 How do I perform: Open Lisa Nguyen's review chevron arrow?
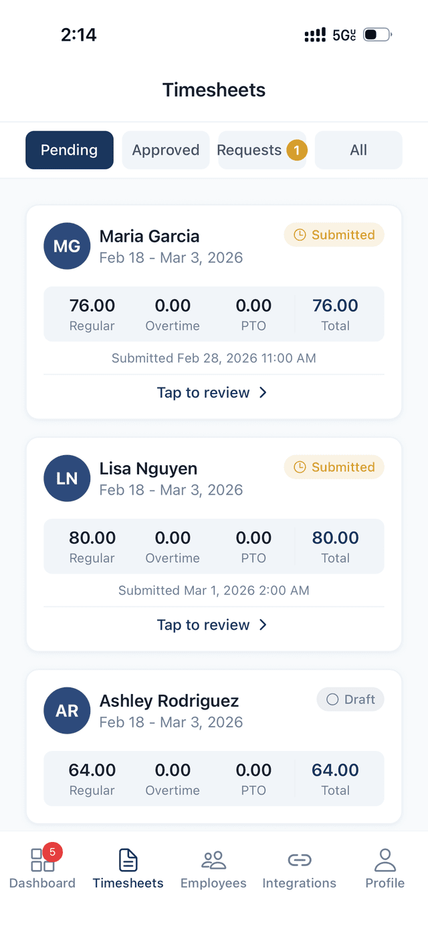(262, 625)
